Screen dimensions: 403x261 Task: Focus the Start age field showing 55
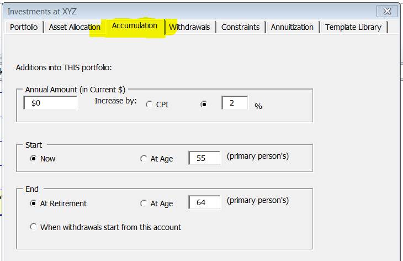pyautogui.click(x=204, y=158)
